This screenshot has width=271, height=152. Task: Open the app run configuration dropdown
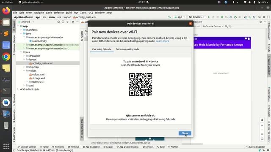click(x=180, y=17)
